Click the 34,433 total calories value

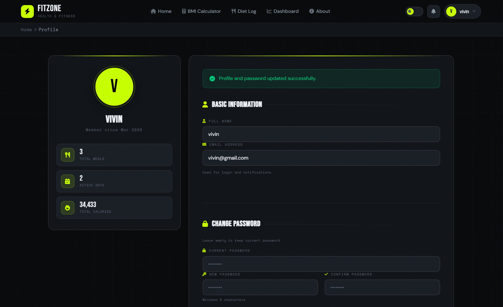tap(88, 204)
